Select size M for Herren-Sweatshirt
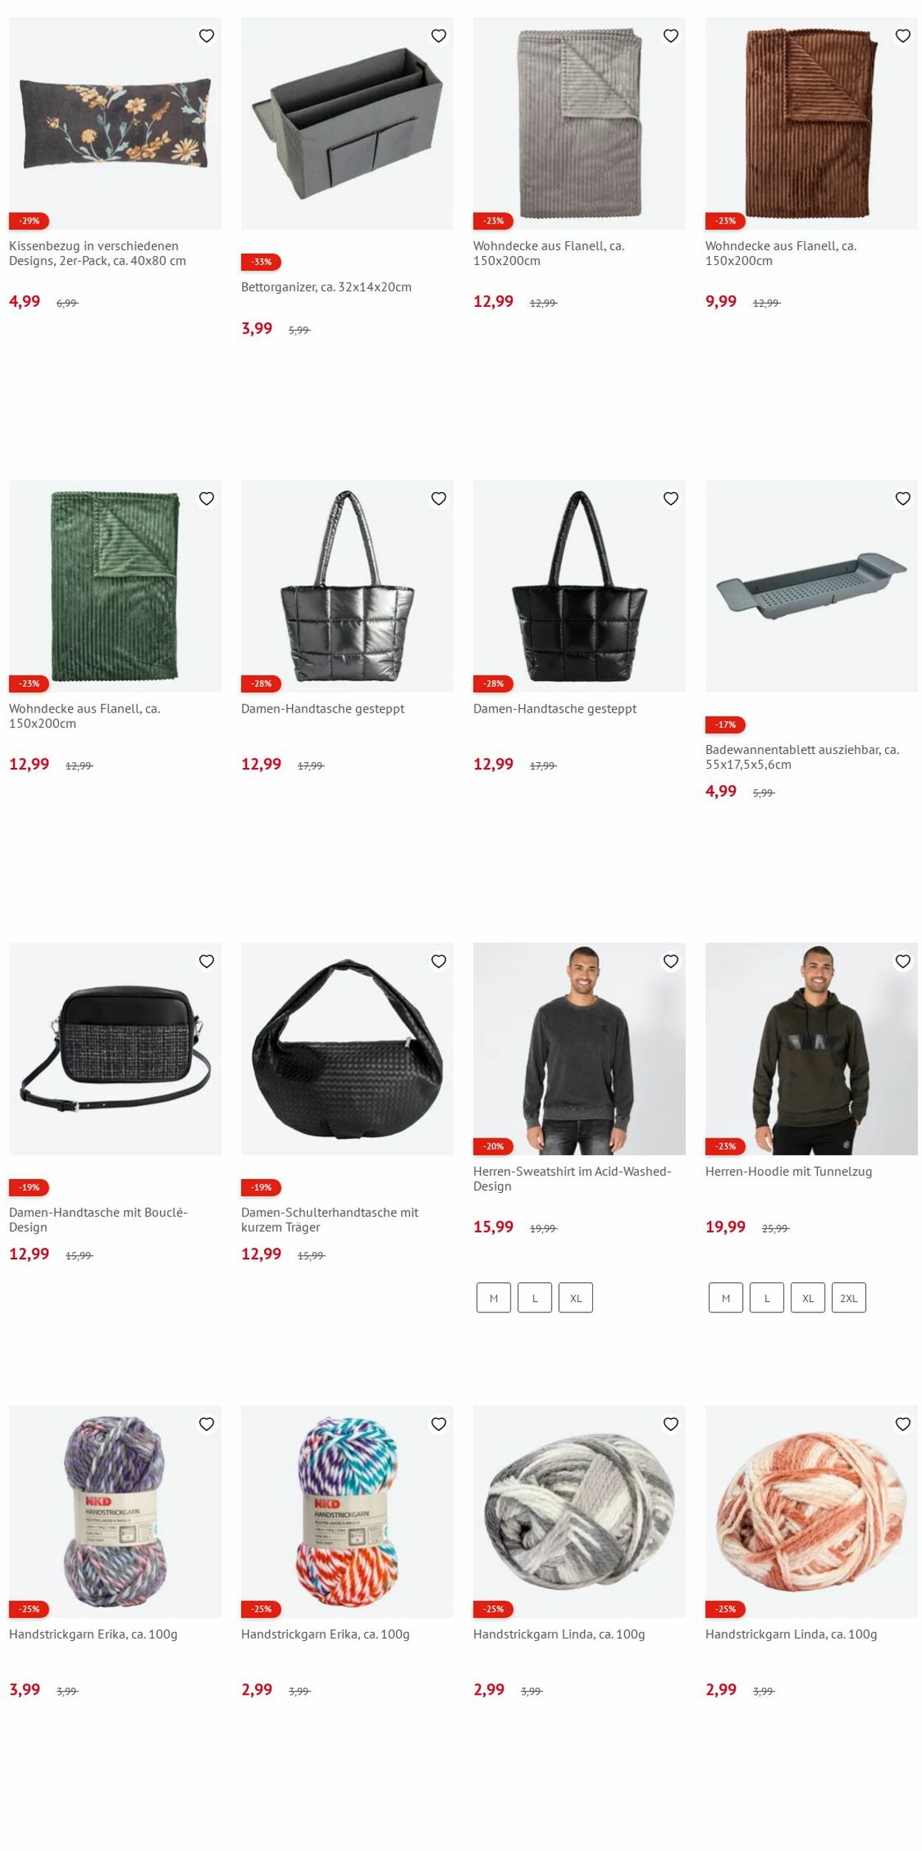Screen dimensions: 922x1851 pyautogui.click(x=493, y=1298)
